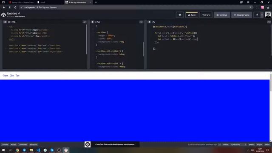Click the blue section in the preview
Image resolution: width=272 pixels, height=153 pixels.
tap(135, 110)
